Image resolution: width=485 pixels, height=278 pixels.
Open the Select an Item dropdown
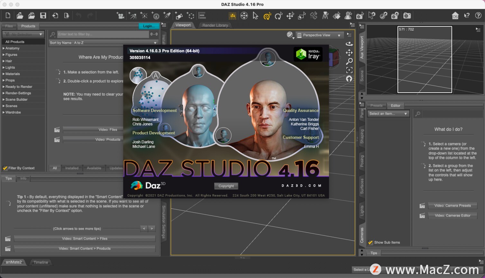pos(388,114)
